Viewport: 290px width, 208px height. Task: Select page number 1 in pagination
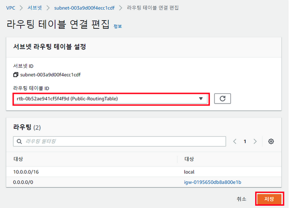[245, 142]
